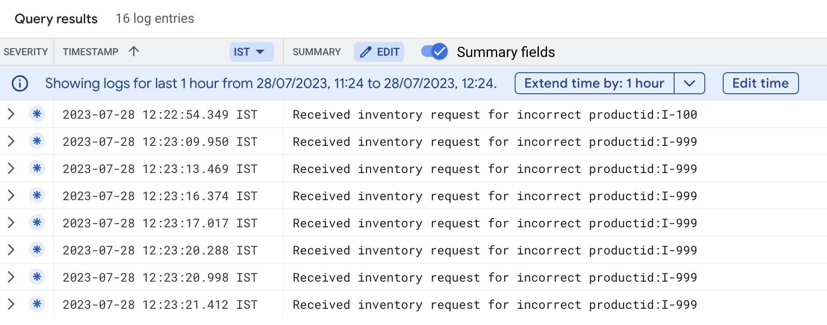Open the IST timezone dropdown
The height and width of the screenshot is (325, 827).
251,52
